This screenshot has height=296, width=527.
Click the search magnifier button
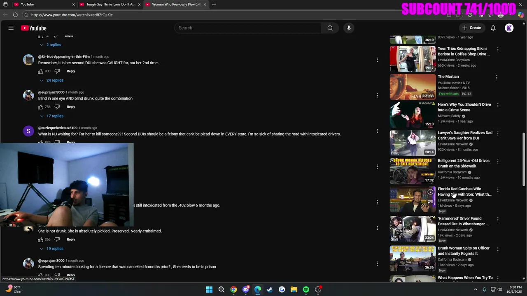330,28
